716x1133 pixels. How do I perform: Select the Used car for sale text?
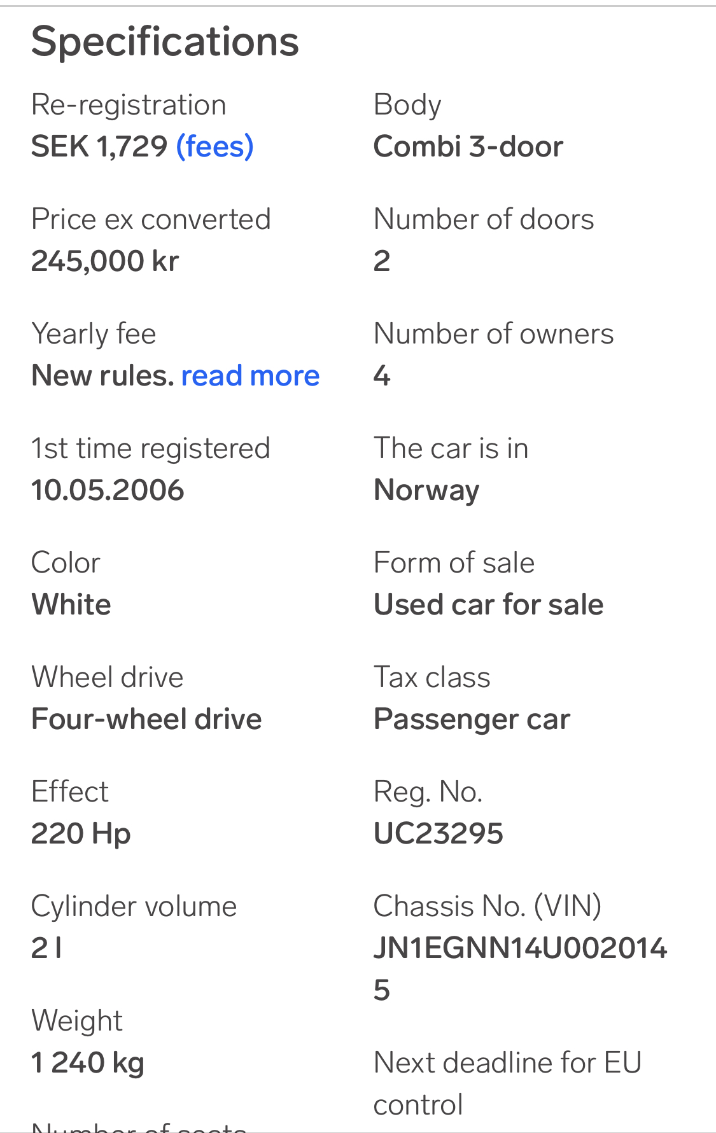(488, 604)
